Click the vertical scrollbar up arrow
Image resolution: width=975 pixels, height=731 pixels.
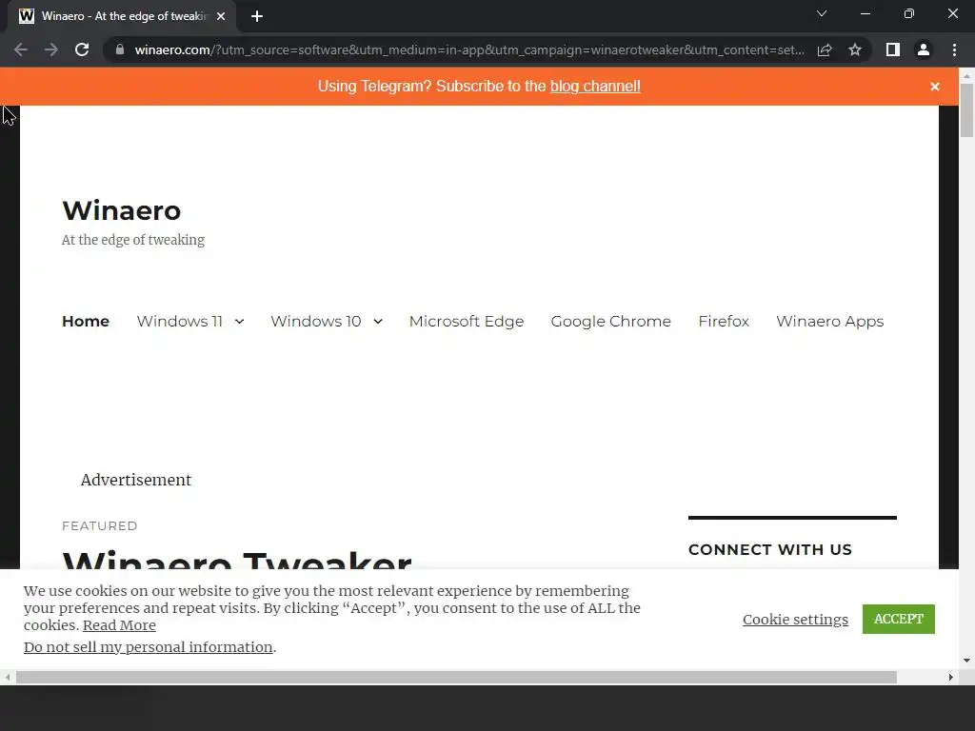(x=967, y=76)
